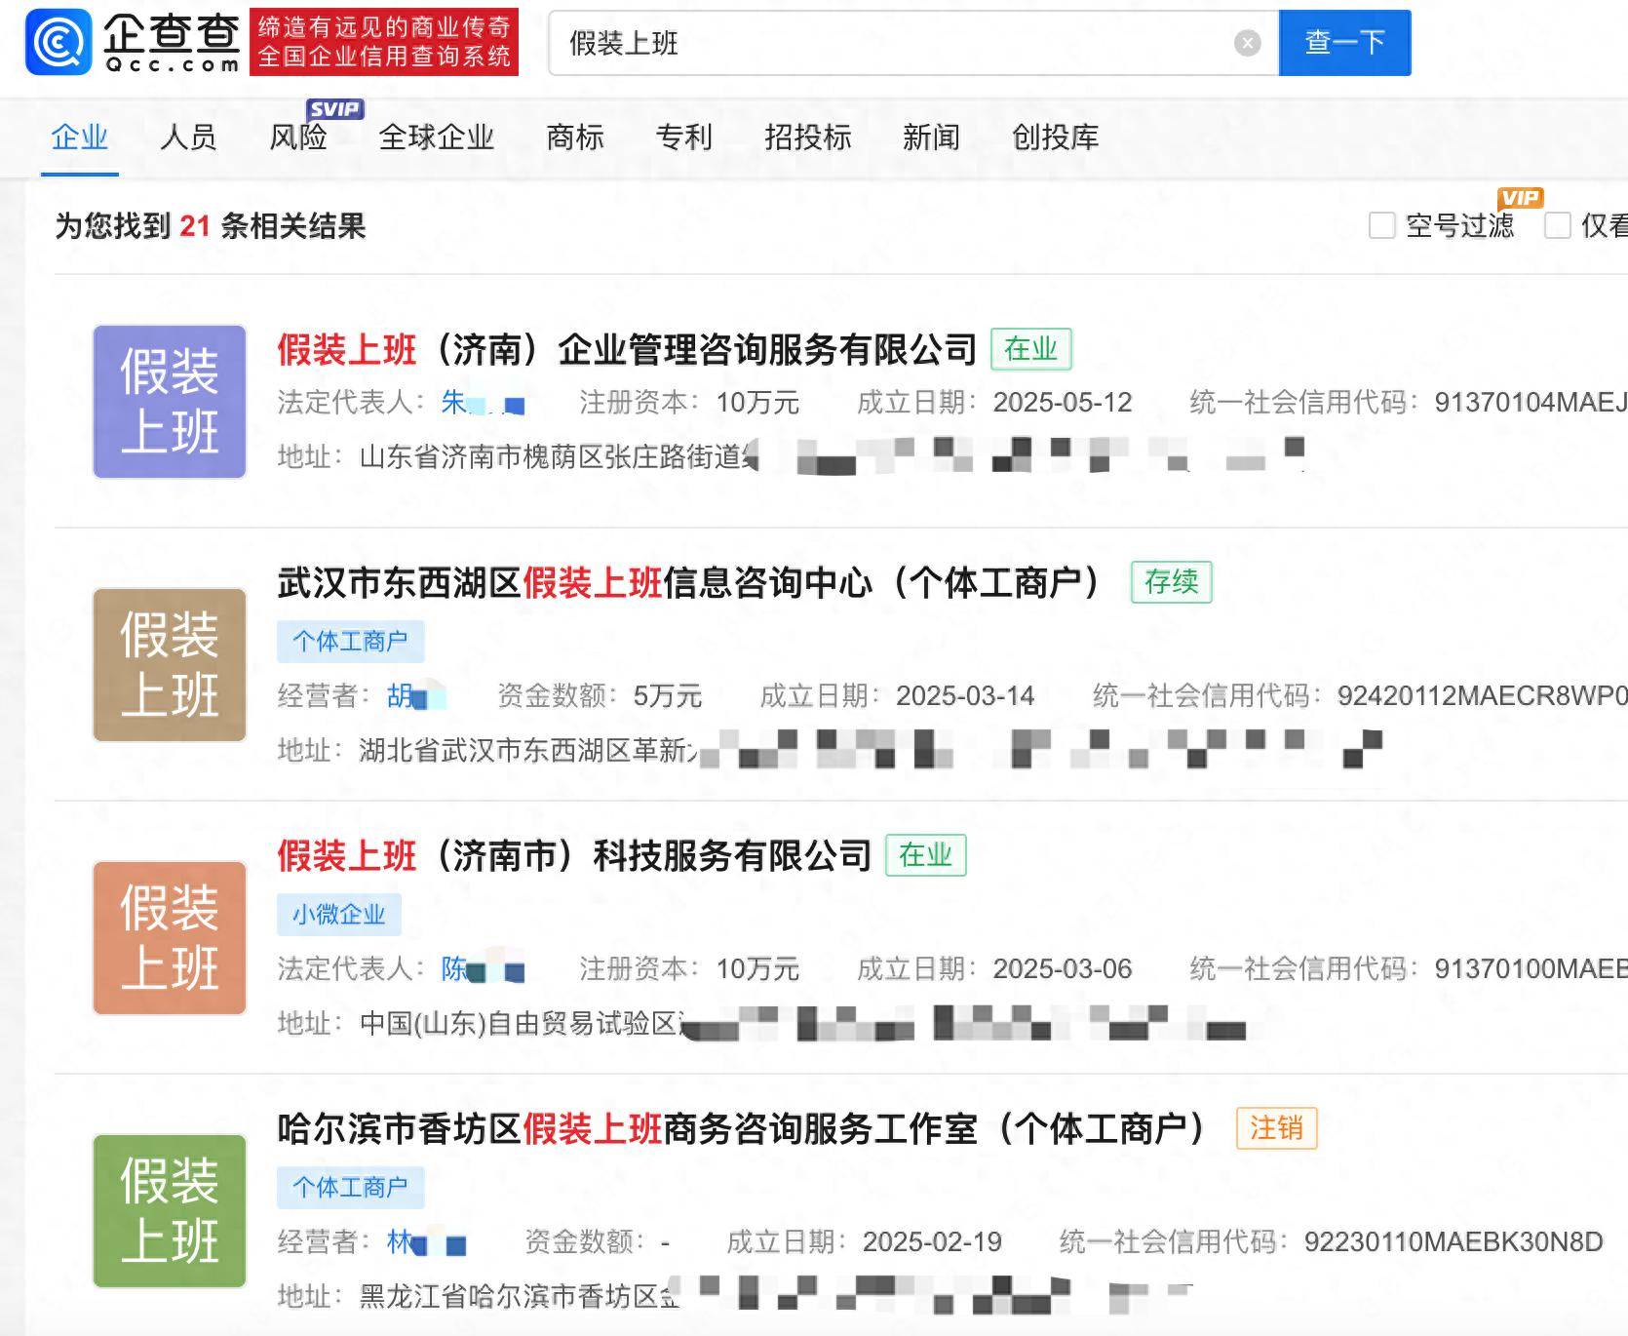Click the 个体工商户 tag on the Wuhan result
This screenshot has width=1628, height=1336.
point(352,642)
